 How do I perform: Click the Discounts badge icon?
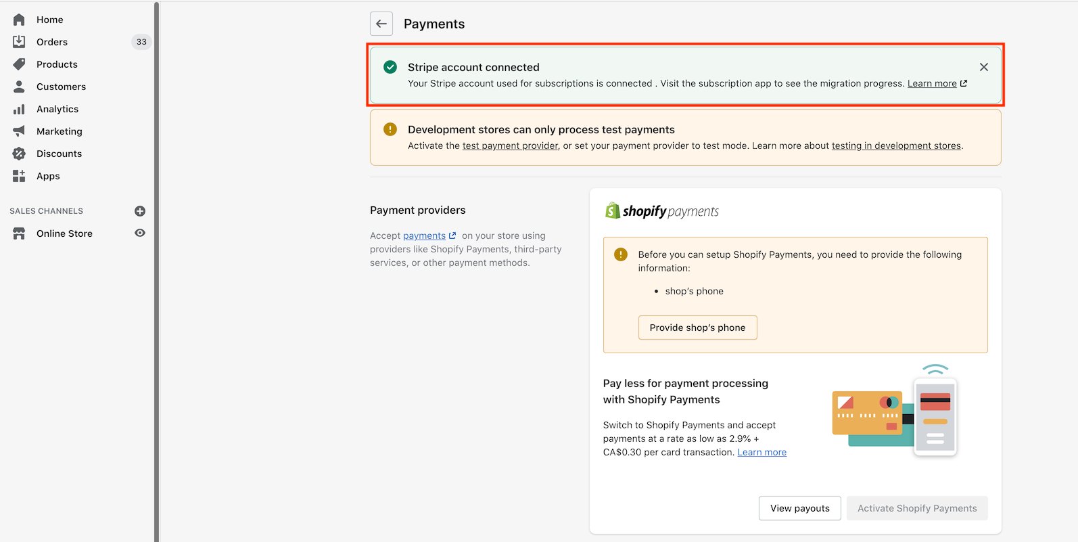coord(19,154)
